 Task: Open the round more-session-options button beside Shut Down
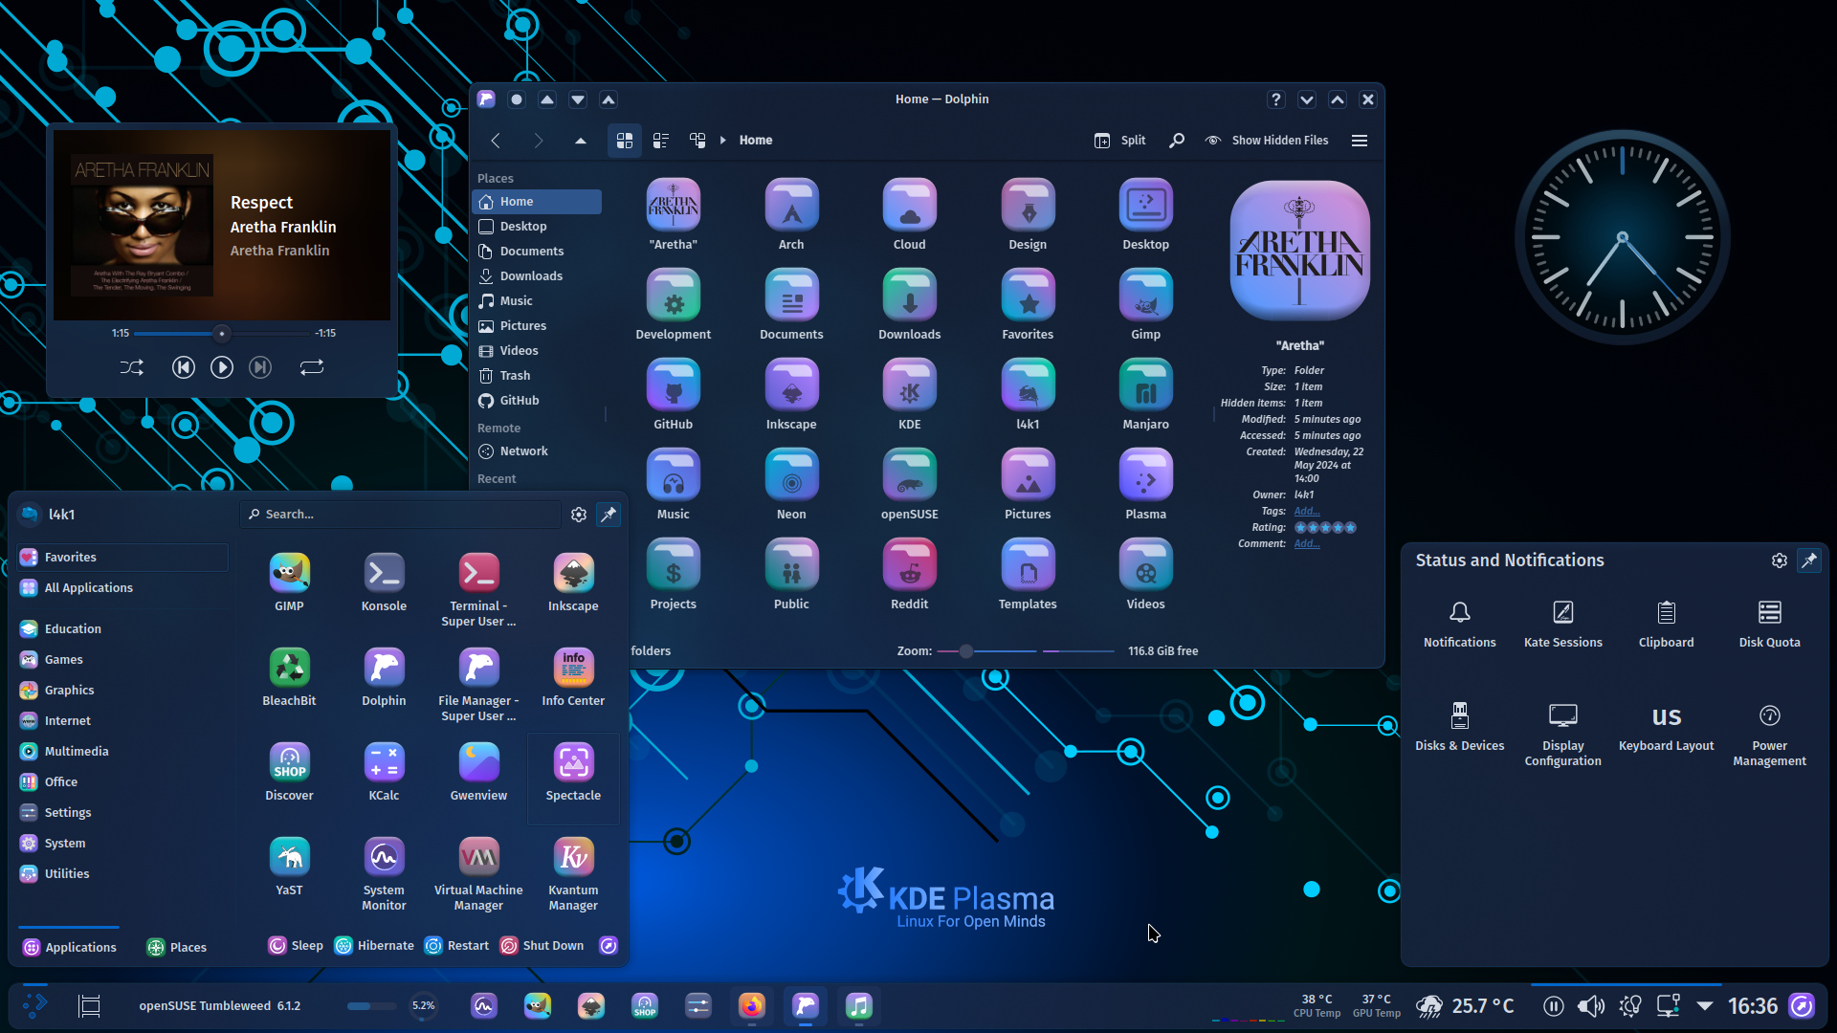[609, 946]
